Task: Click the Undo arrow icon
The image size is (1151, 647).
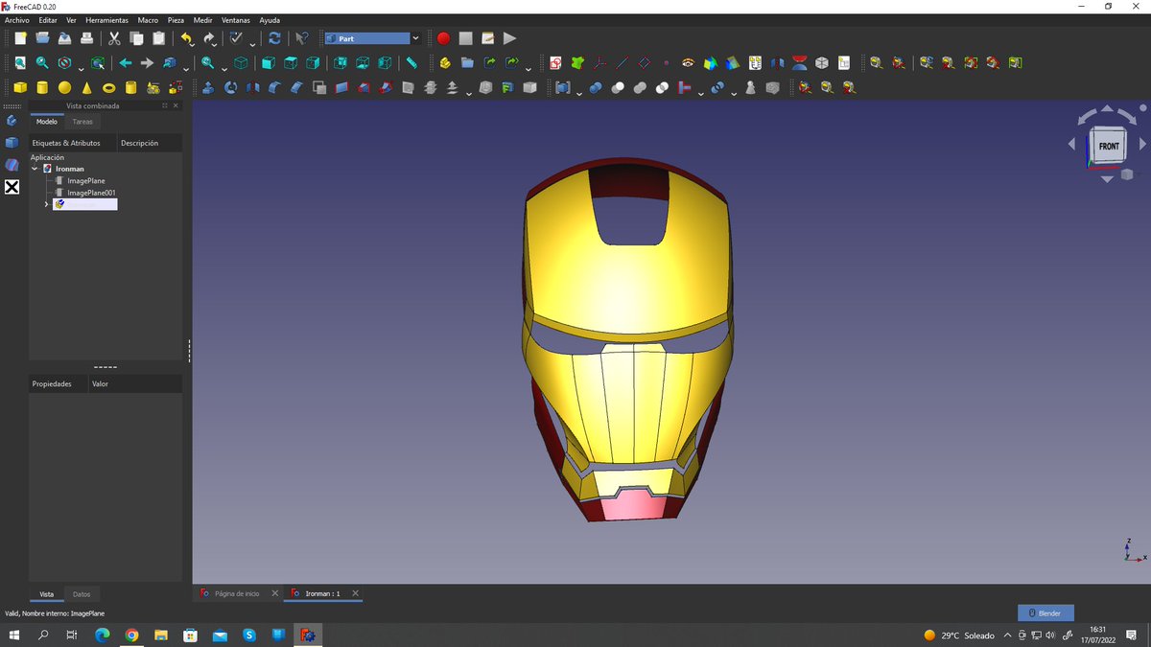Action: (187, 38)
